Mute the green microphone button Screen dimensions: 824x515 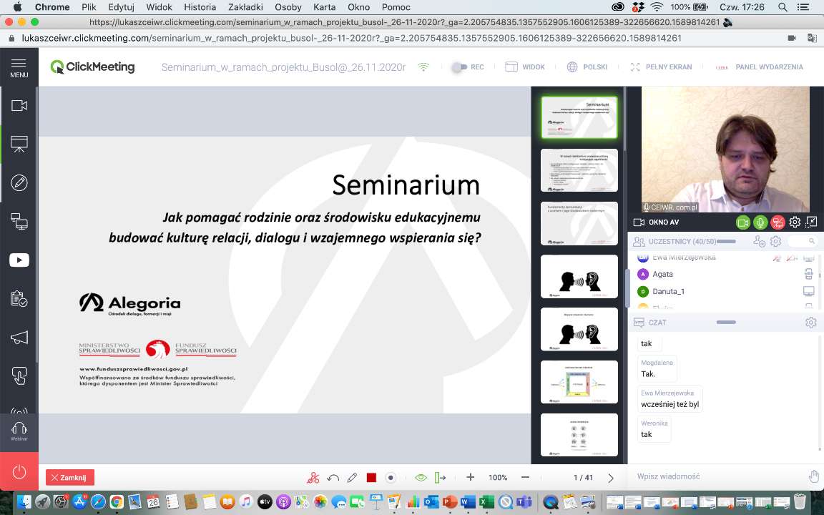[x=760, y=222]
